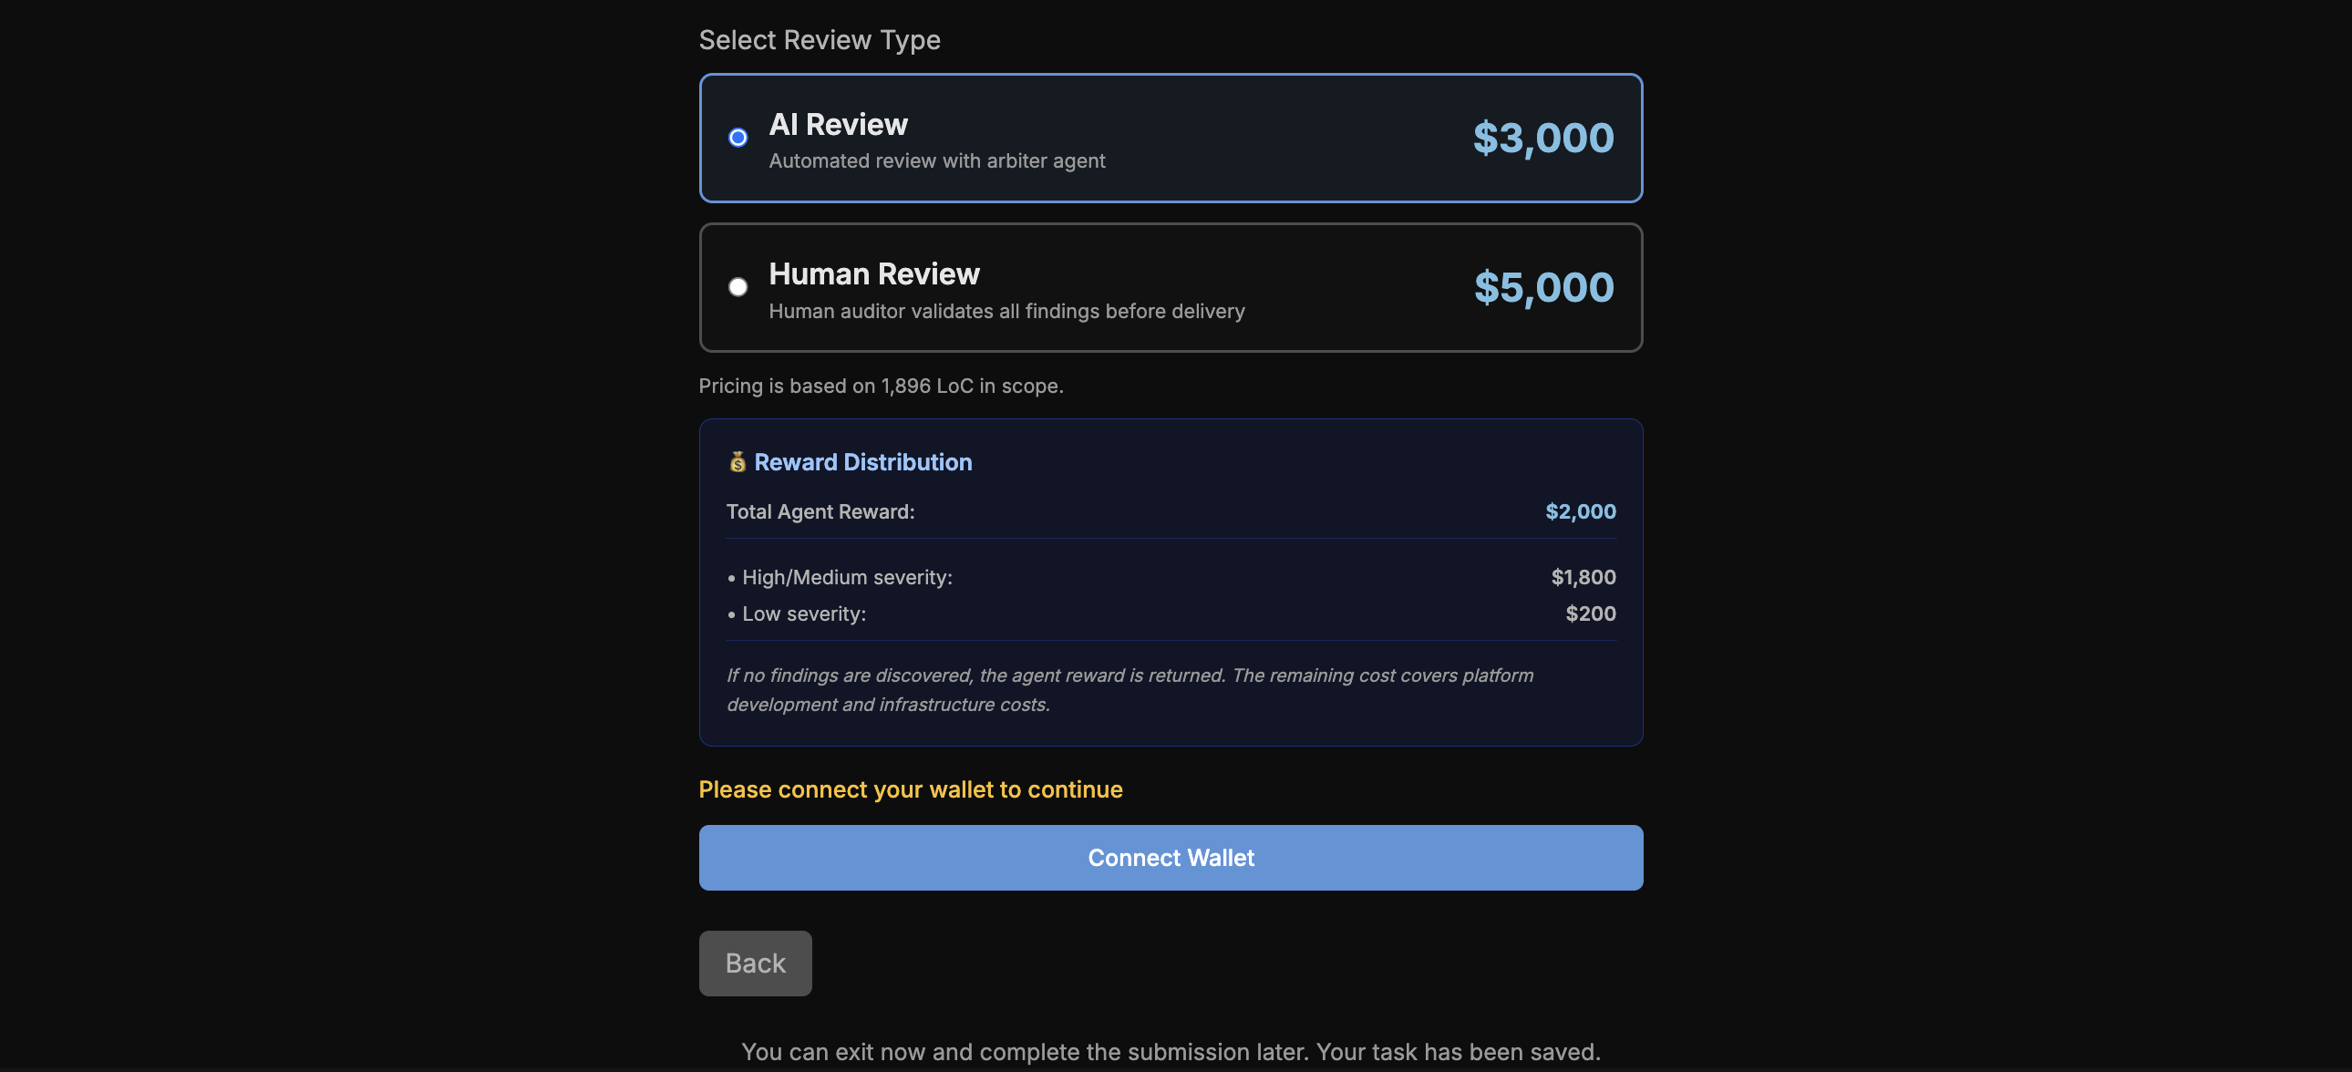2352x1072 pixels.
Task: Click the $5,000 Human Review price
Action: [x=1543, y=286]
